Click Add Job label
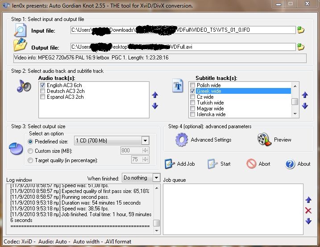Image resolution: width=320 pixels, height=247 pixels. (x=186, y=164)
